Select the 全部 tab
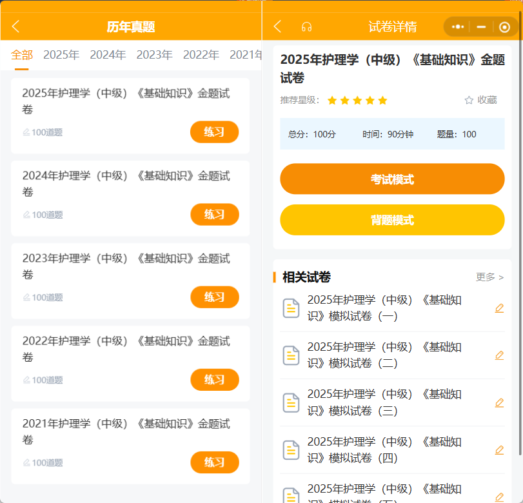Screen dimensions: 523x503 [x=22, y=55]
